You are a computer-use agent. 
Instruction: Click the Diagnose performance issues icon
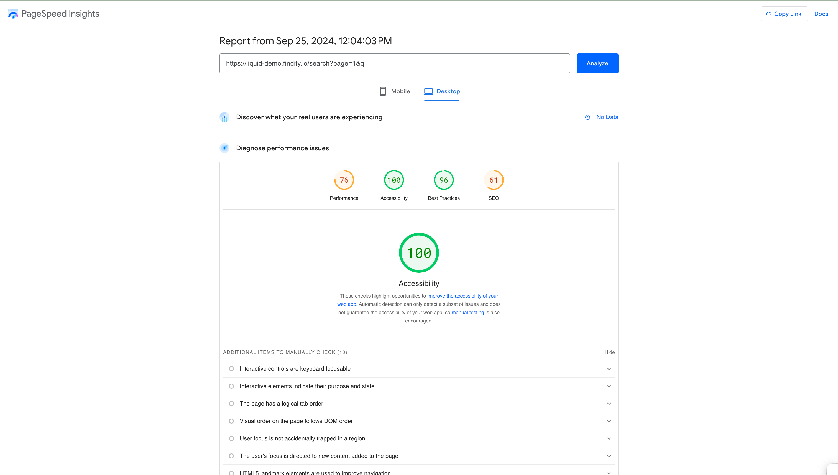[x=224, y=148]
